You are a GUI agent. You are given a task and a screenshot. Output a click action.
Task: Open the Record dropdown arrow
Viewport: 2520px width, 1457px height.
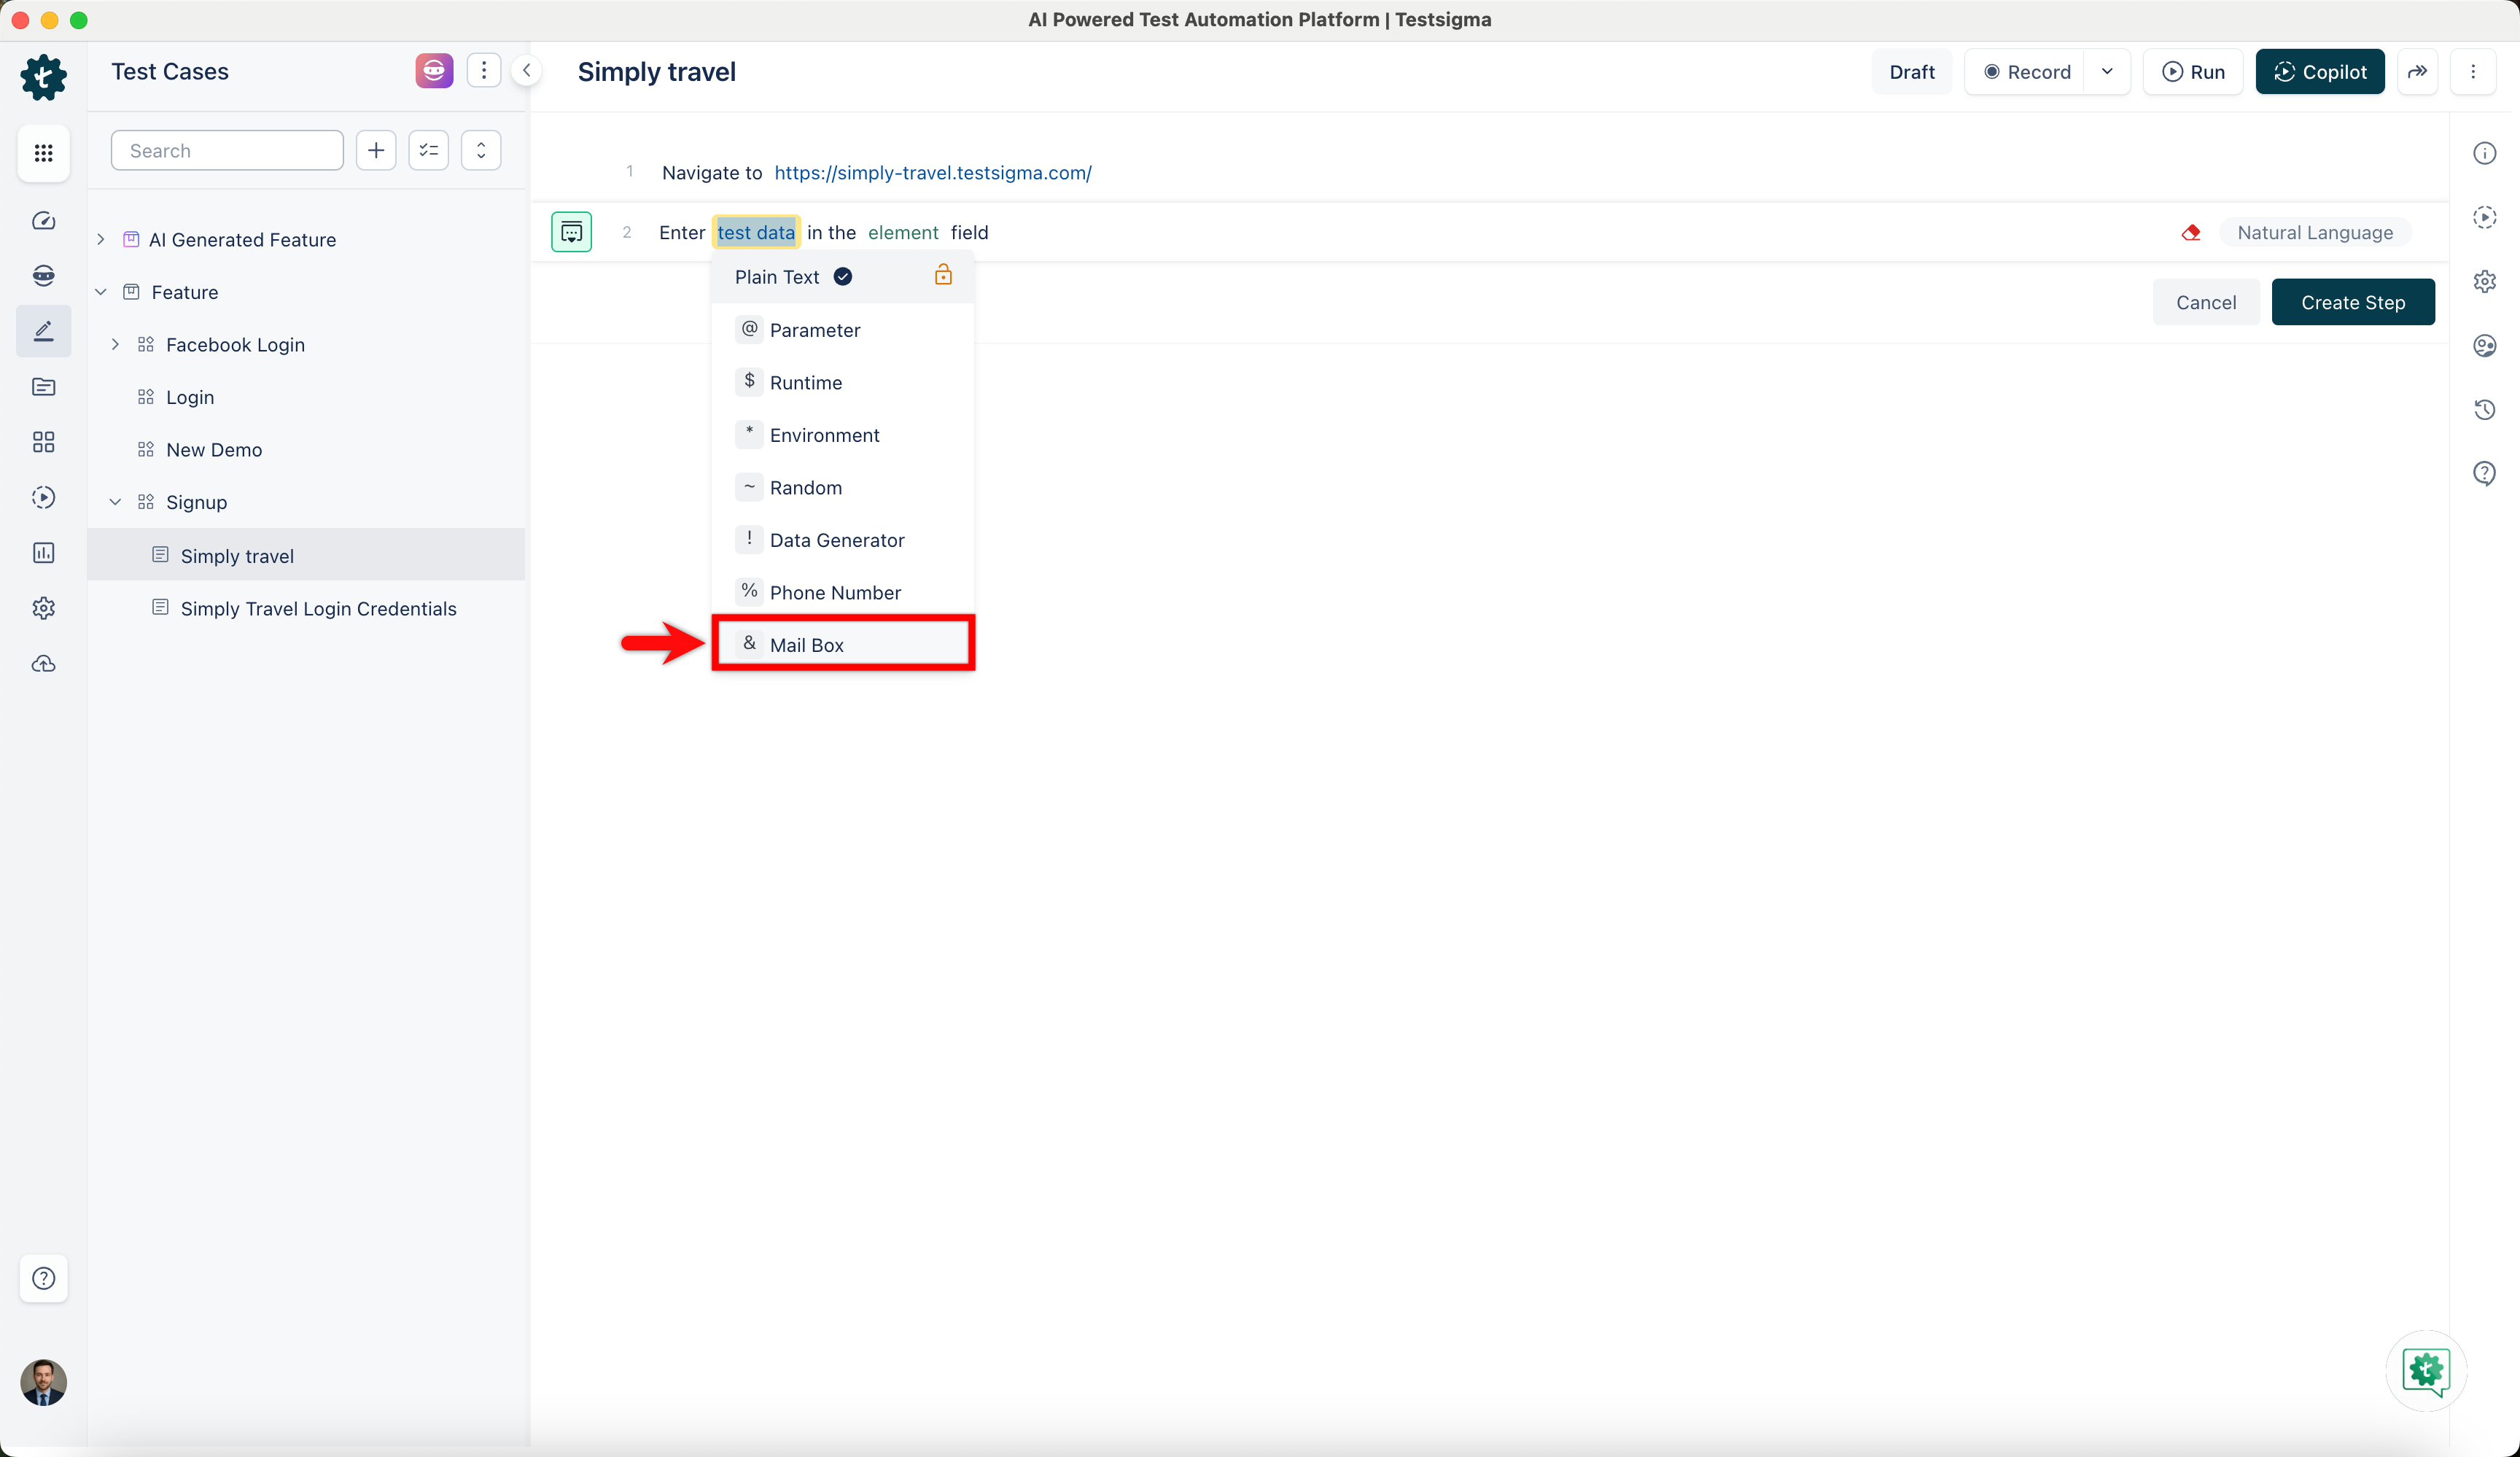pyautogui.click(x=2107, y=72)
